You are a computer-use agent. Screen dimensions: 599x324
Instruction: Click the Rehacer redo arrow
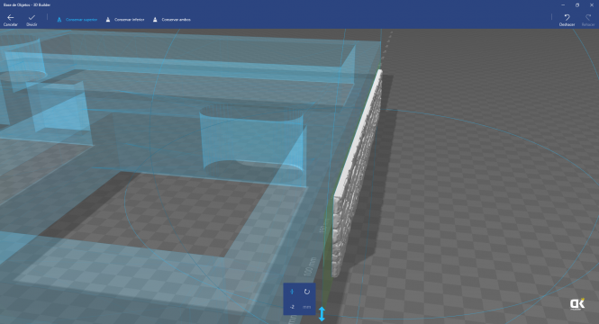588,20
